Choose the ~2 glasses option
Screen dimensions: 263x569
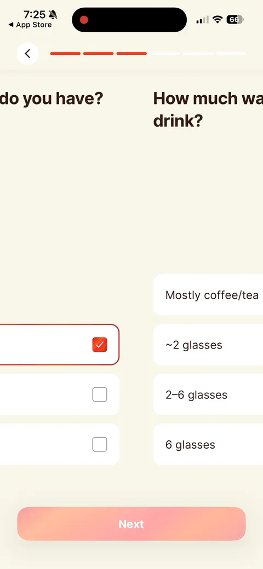(208, 345)
